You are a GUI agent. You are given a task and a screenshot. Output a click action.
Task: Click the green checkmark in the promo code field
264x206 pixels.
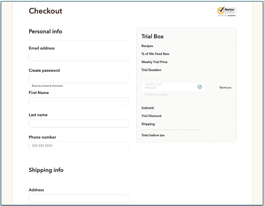[199, 87]
